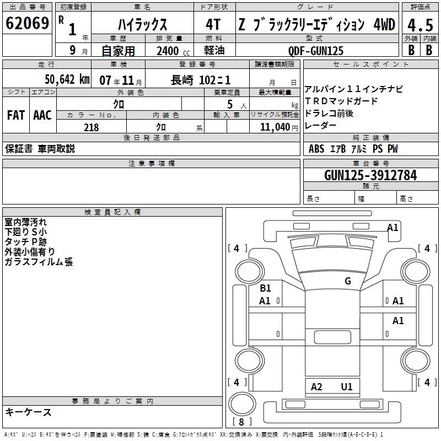Screen dimensions: 441x441
Task: Click inspector note 外装小傷有り
Action: click(30, 252)
